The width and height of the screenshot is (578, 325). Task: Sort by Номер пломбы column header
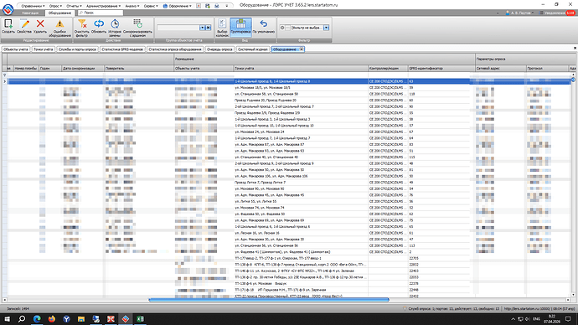point(26,68)
